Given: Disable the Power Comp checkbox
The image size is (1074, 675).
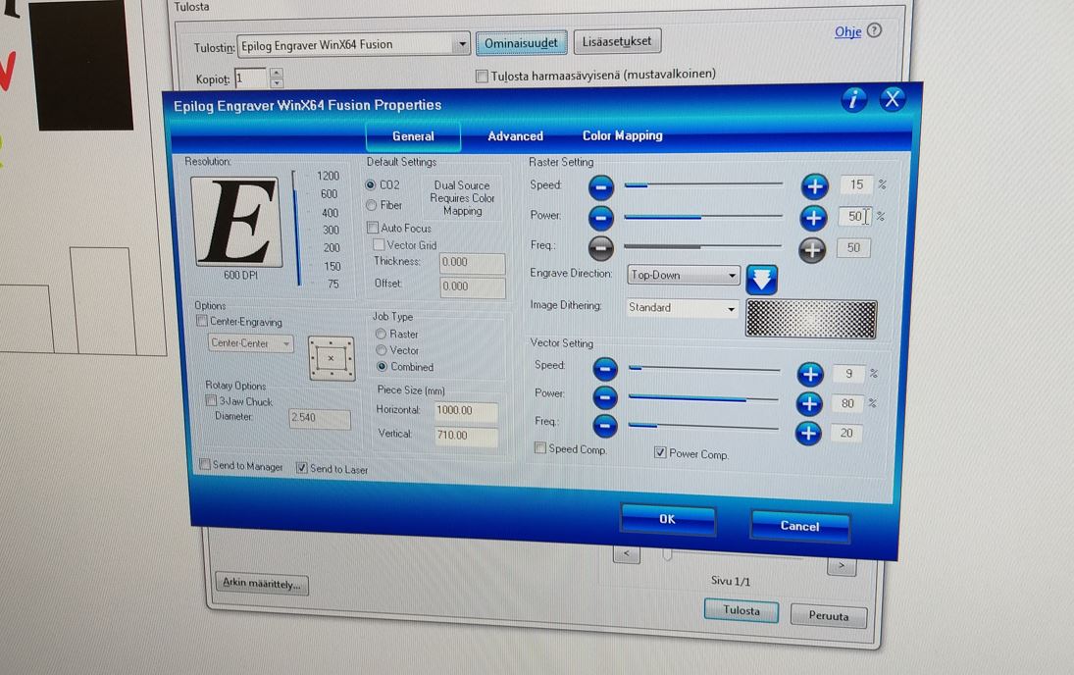Looking at the screenshot, I should coord(660,452).
